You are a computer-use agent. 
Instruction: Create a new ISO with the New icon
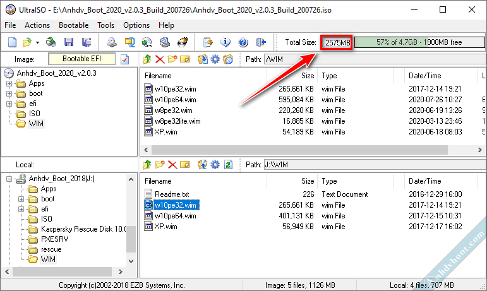tap(12, 42)
